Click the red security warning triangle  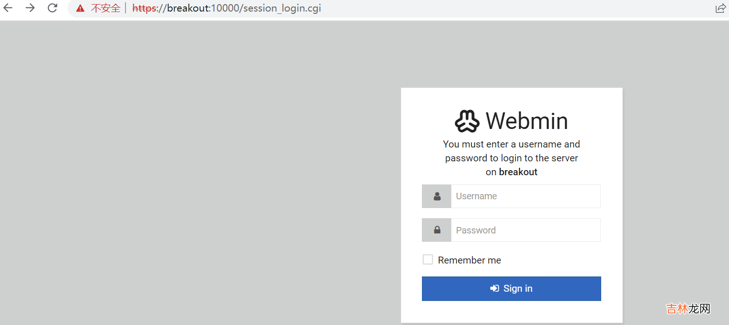(81, 8)
